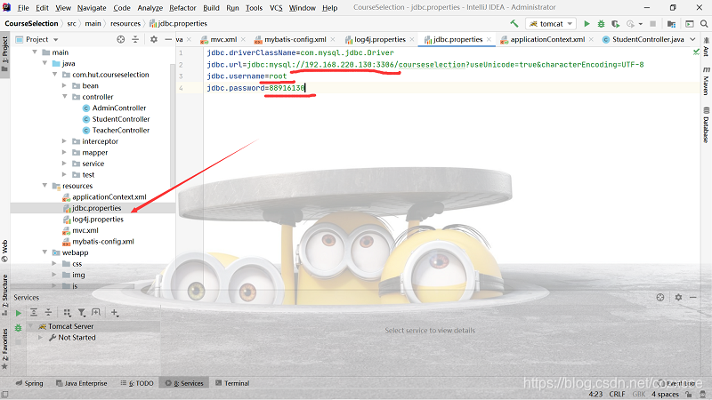Open the Java Enterprise tool window

tap(81, 383)
